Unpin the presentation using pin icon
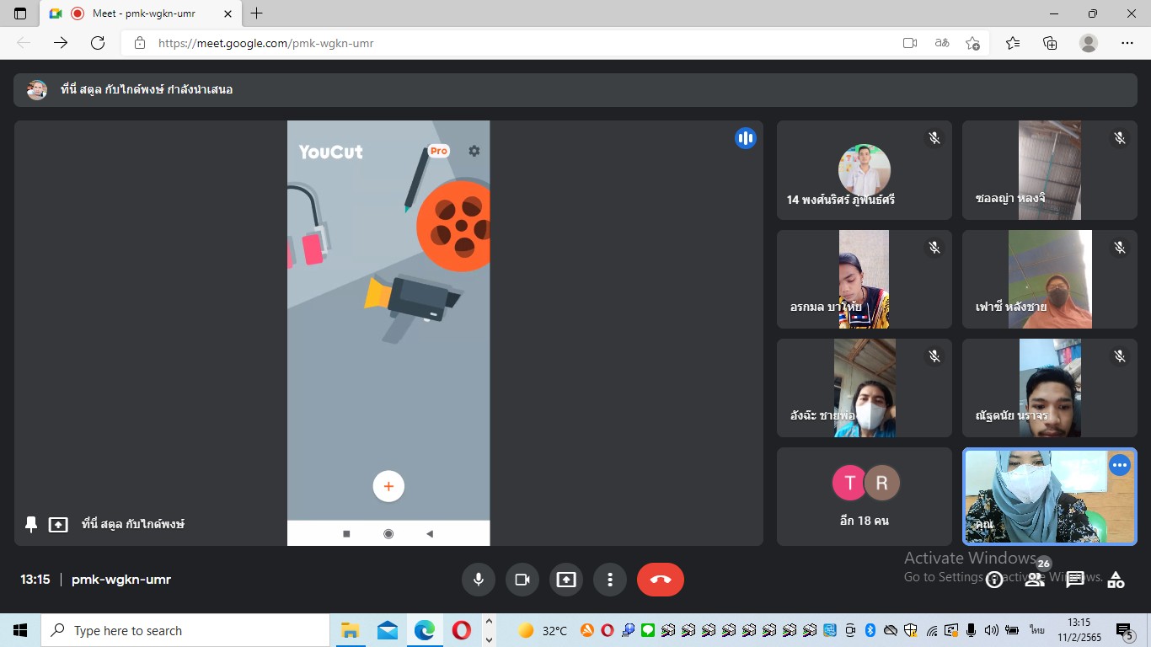This screenshot has width=1151, height=647. click(31, 524)
